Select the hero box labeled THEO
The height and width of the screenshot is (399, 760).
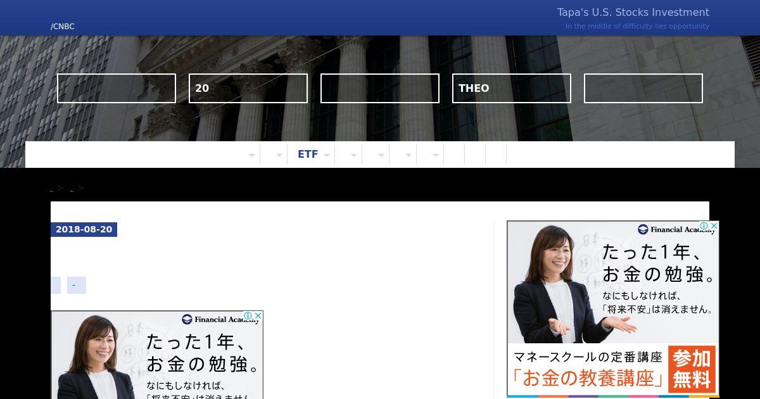(x=512, y=88)
